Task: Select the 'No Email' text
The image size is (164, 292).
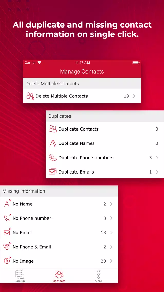Action: tap(22, 232)
